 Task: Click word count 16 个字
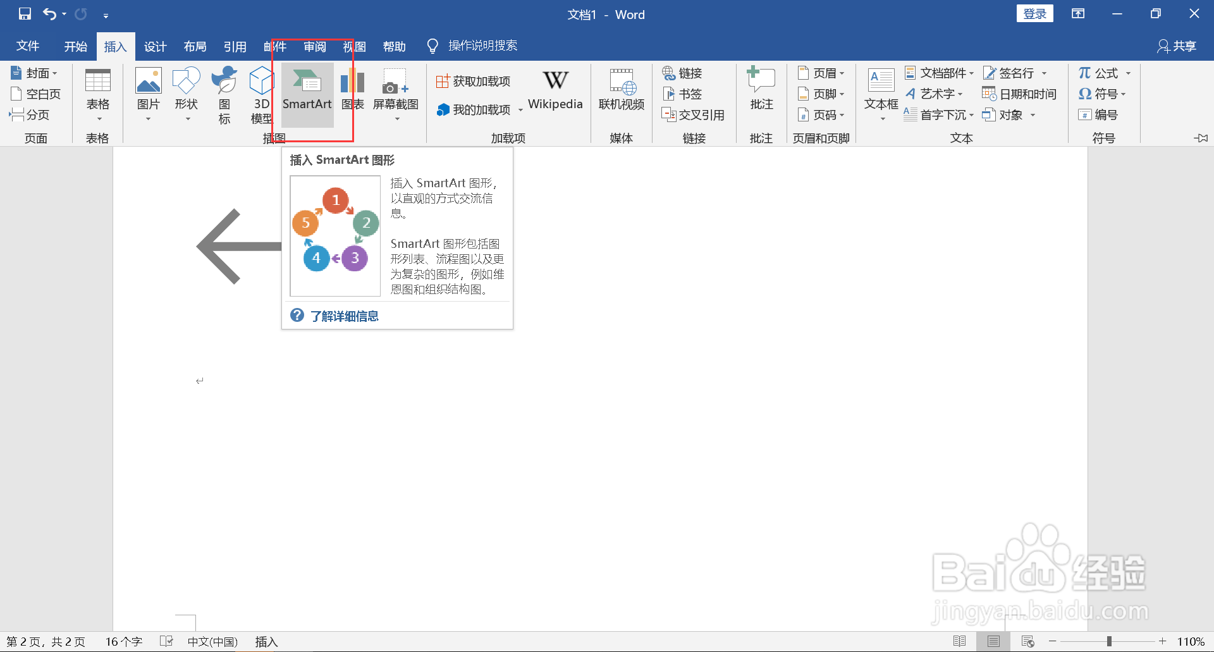coord(124,641)
